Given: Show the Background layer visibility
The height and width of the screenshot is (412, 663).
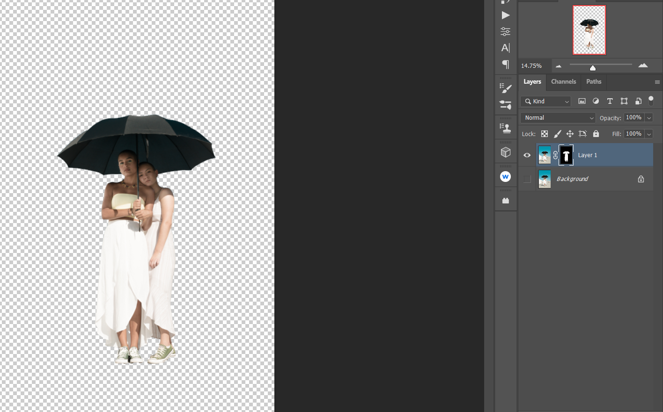Looking at the screenshot, I should point(527,179).
